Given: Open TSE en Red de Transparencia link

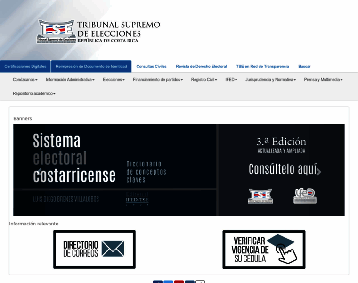Looking at the screenshot, I should 262,67.
